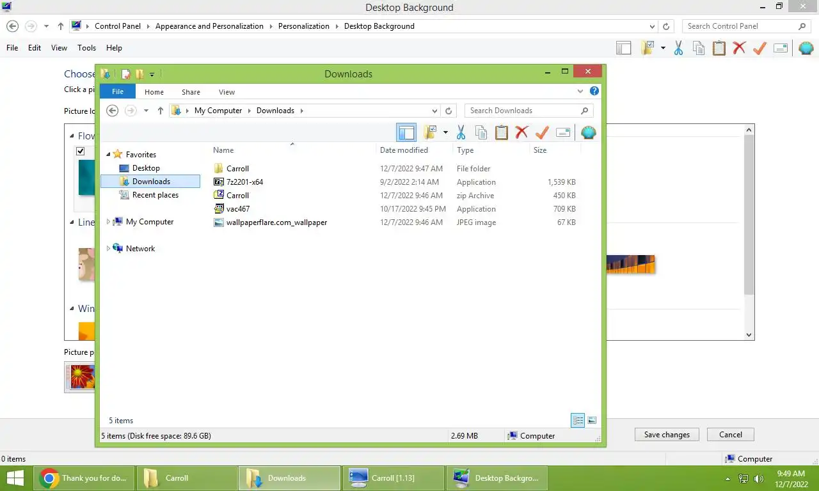
Task: Switch to Details view in Downloads status bar
Action: [578, 420]
